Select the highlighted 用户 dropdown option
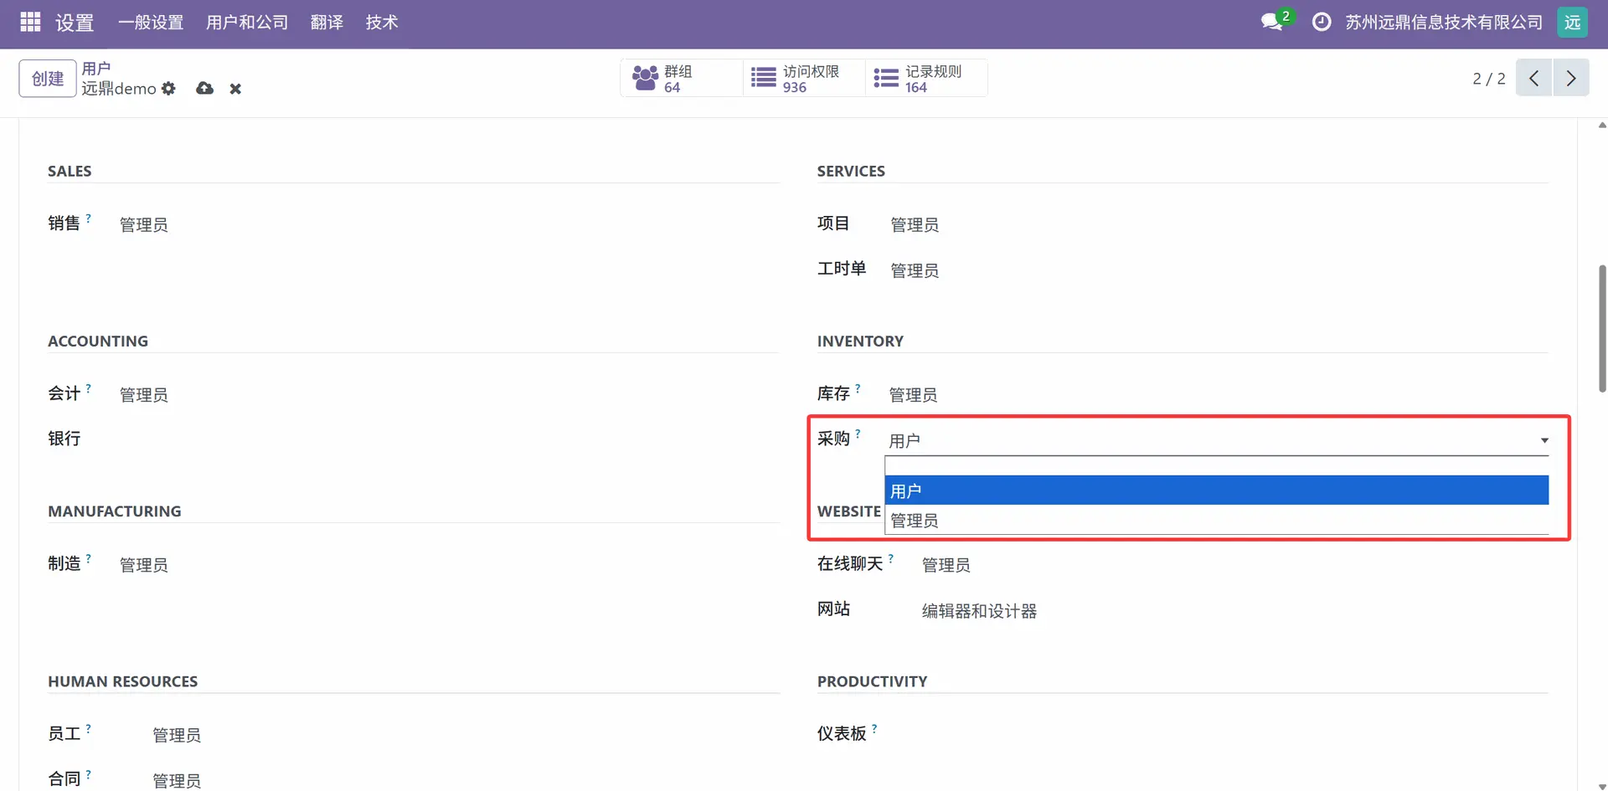 coord(1216,491)
